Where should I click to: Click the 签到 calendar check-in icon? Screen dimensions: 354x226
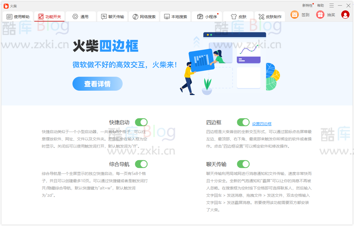click(294, 15)
